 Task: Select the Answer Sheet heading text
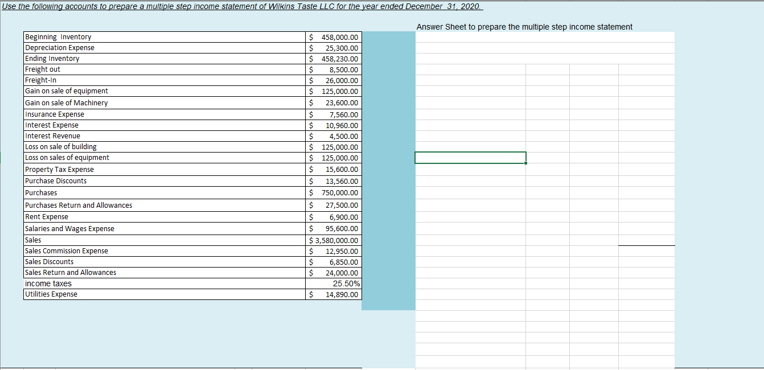pos(524,27)
